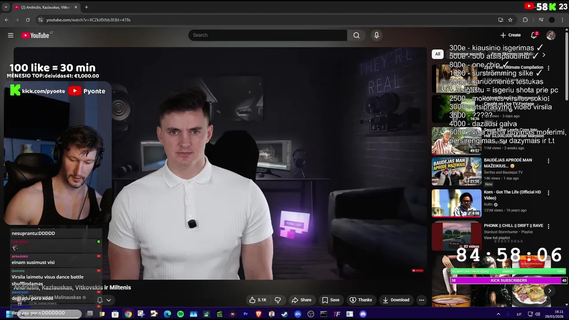Open PHONK CHILL DRIFT RAVE playlist thumbnail
This screenshot has height=320, width=569.
[457, 236]
